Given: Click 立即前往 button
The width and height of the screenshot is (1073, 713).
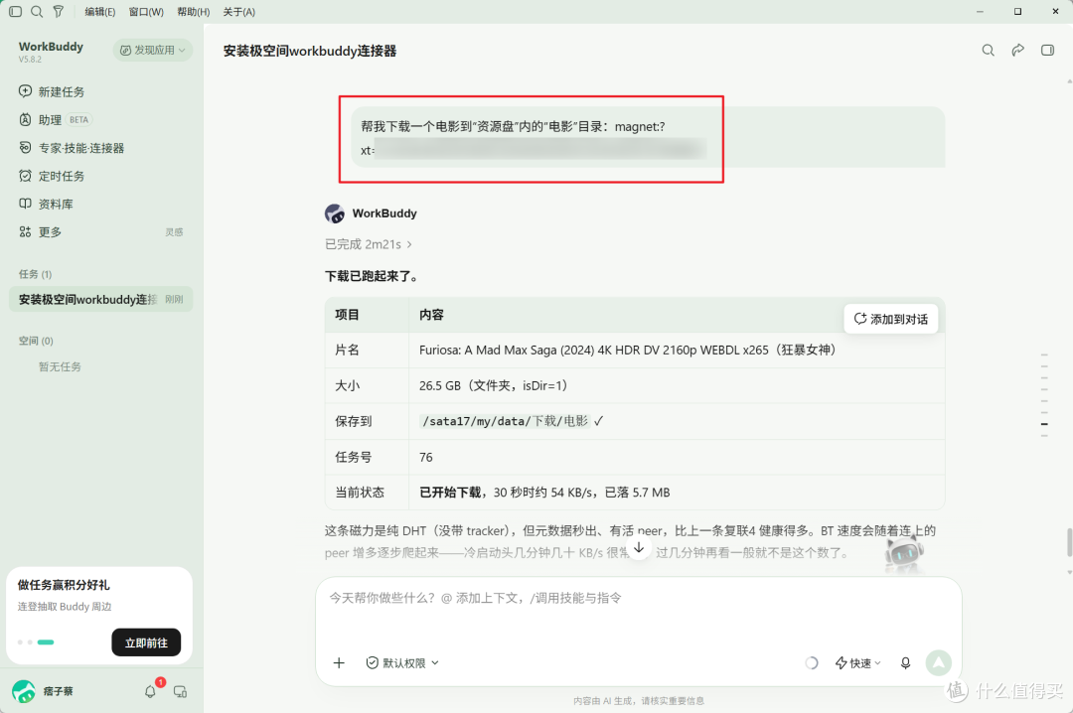Looking at the screenshot, I should pyautogui.click(x=146, y=642).
